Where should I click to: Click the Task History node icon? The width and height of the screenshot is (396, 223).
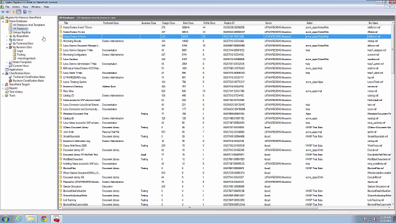tap(7, 92)
